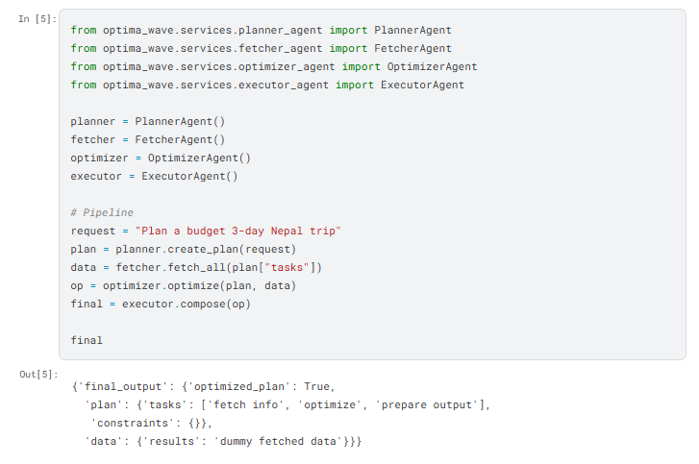Place cursor on PlannerAgent import line
The height and width of the screenshot is (464, 699).
pyautogui.click(x=261, y=30)
